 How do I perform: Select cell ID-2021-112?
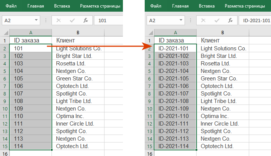click(x=175, y=131)
